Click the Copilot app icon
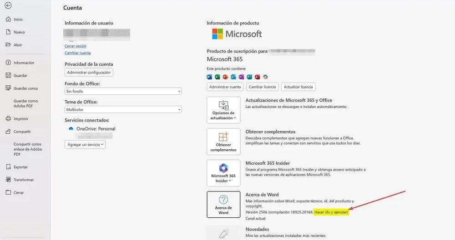Viewport: 455px width, 240px height. pos(265,77)
